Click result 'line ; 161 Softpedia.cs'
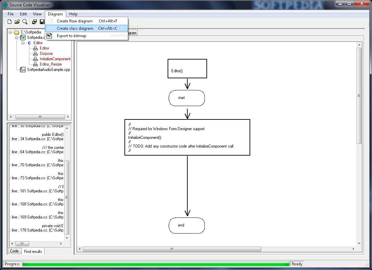The image size is (372, 270). click(36, 191)
